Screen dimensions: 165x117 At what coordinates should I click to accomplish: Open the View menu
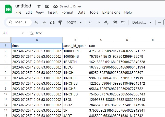click(40, 12)
